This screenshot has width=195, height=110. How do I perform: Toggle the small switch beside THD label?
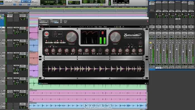[x=118, y=54]
